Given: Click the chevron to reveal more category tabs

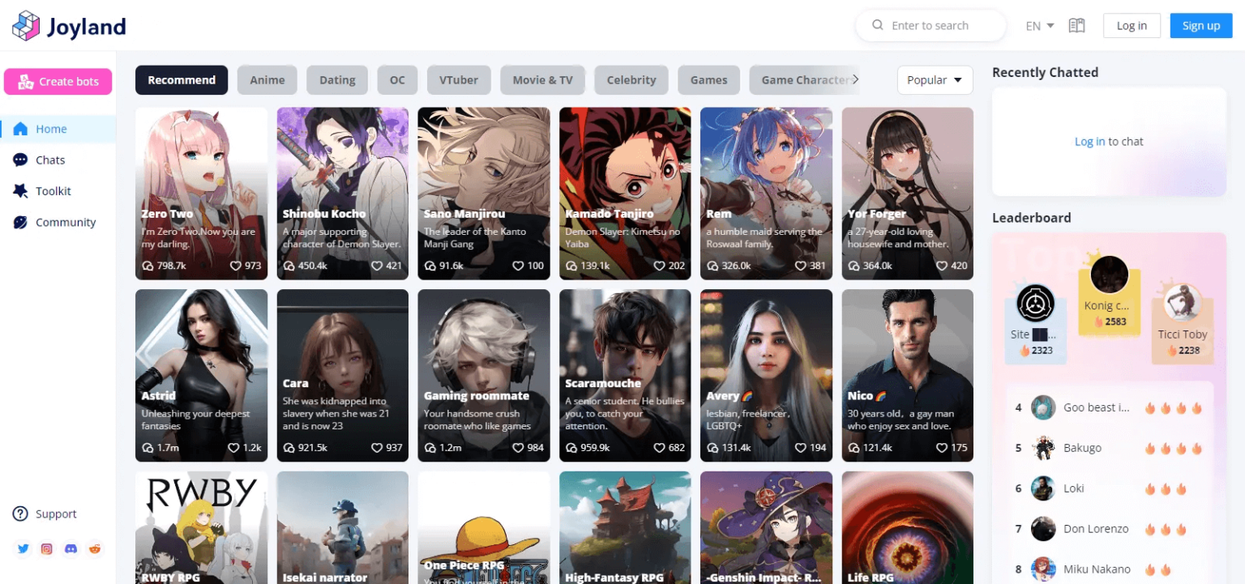Looking at the screenshot, I should [855, 79].
